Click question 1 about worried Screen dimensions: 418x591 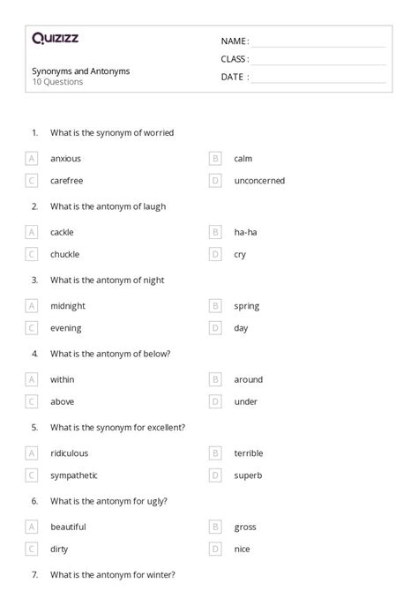click(112, 133)
